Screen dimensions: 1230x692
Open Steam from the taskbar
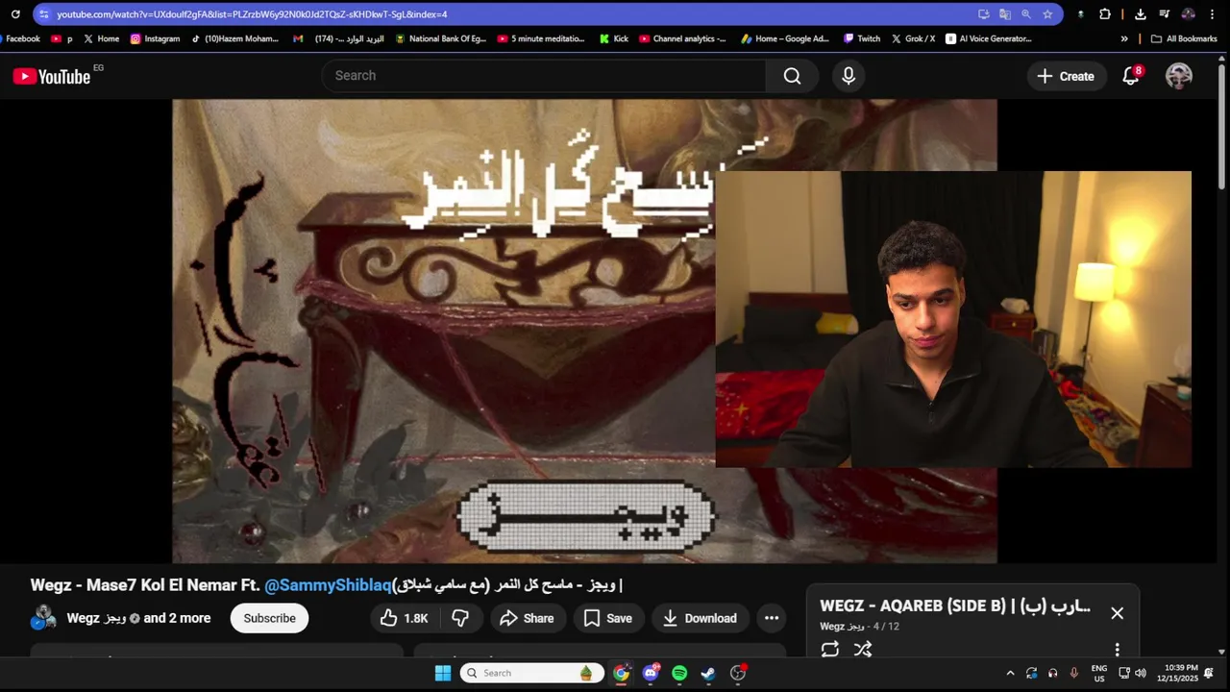point(708,673)
